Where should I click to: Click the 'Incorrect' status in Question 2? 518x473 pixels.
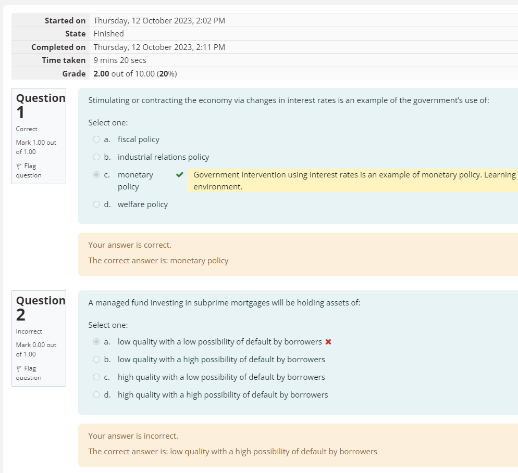point(29,331)
